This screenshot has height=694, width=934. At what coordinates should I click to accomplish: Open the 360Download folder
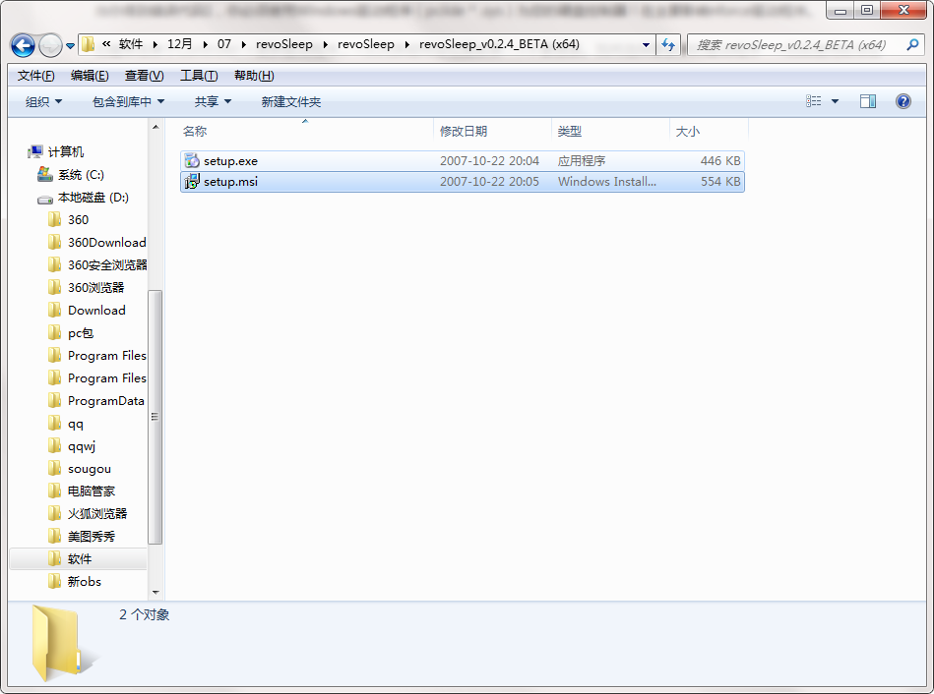pyautogui.click(x=106, y=242)
